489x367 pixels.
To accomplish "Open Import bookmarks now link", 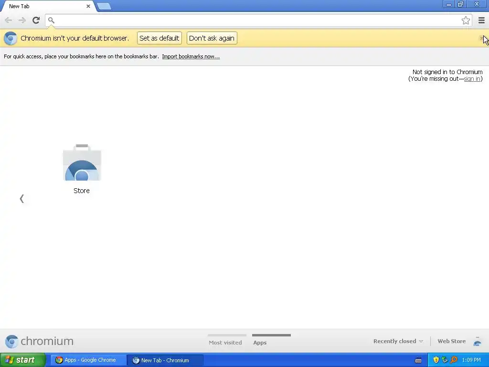I will click(191, 56).
